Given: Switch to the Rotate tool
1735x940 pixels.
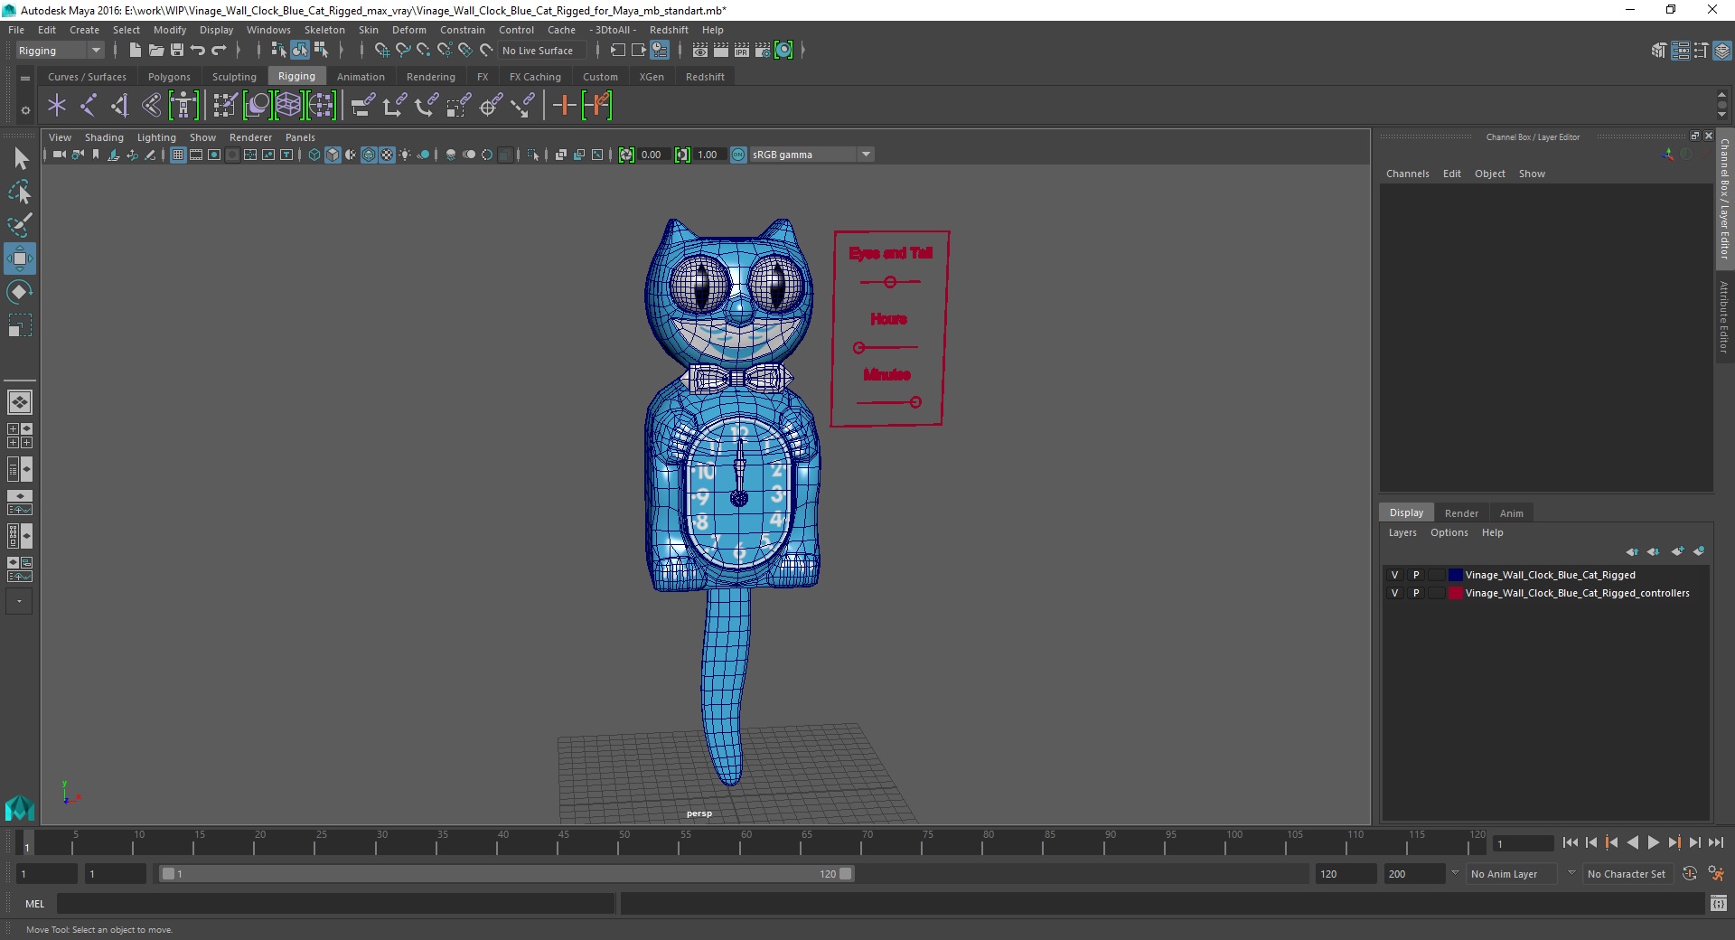Looking at the screenshot, I should point(20,292).
